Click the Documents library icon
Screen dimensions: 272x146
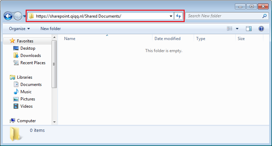tap(16, 84)
